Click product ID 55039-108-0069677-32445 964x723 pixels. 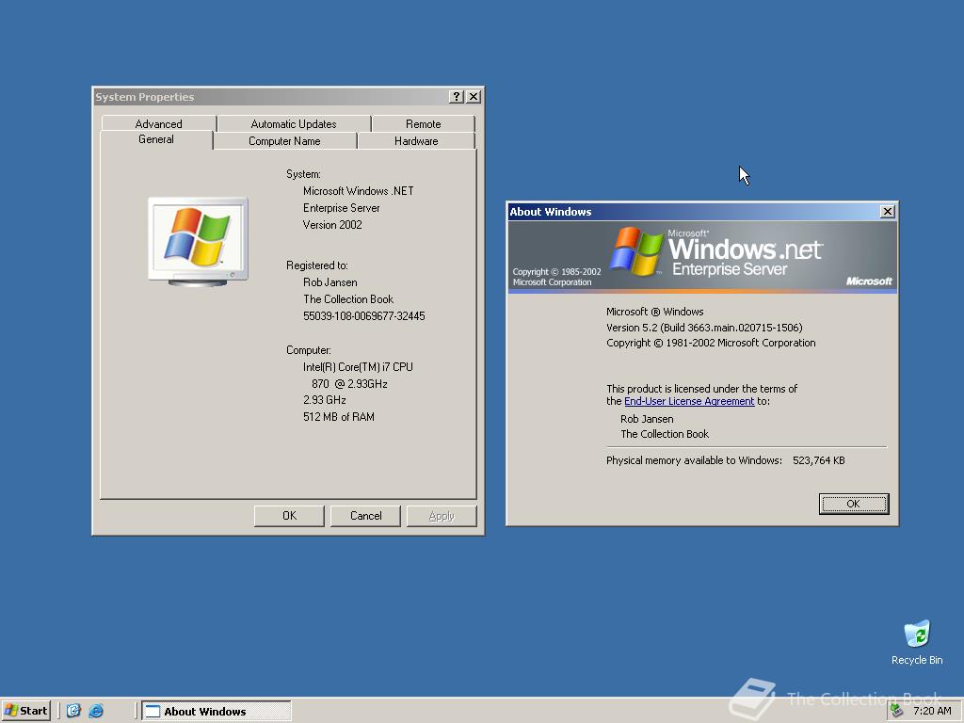(x=364, y=316)
